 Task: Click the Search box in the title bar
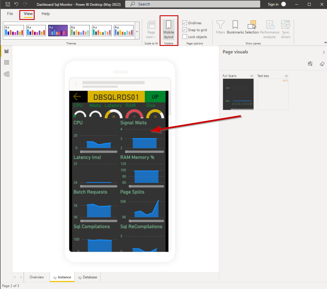click(x=192, y=4)
